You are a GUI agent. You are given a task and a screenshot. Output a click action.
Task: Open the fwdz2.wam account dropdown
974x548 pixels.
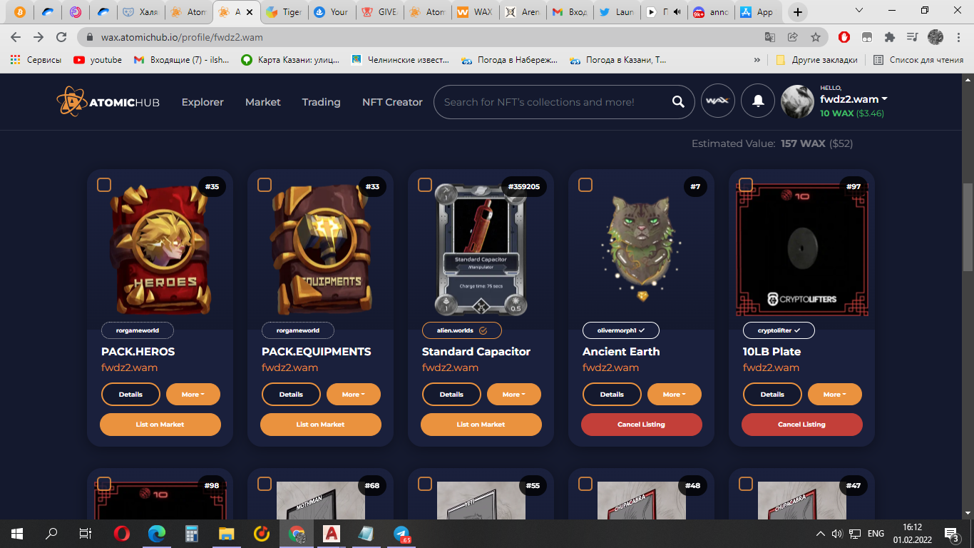(853, 99)
